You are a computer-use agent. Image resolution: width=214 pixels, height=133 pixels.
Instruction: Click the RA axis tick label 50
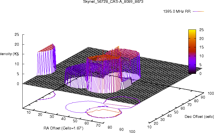point(75,121)
